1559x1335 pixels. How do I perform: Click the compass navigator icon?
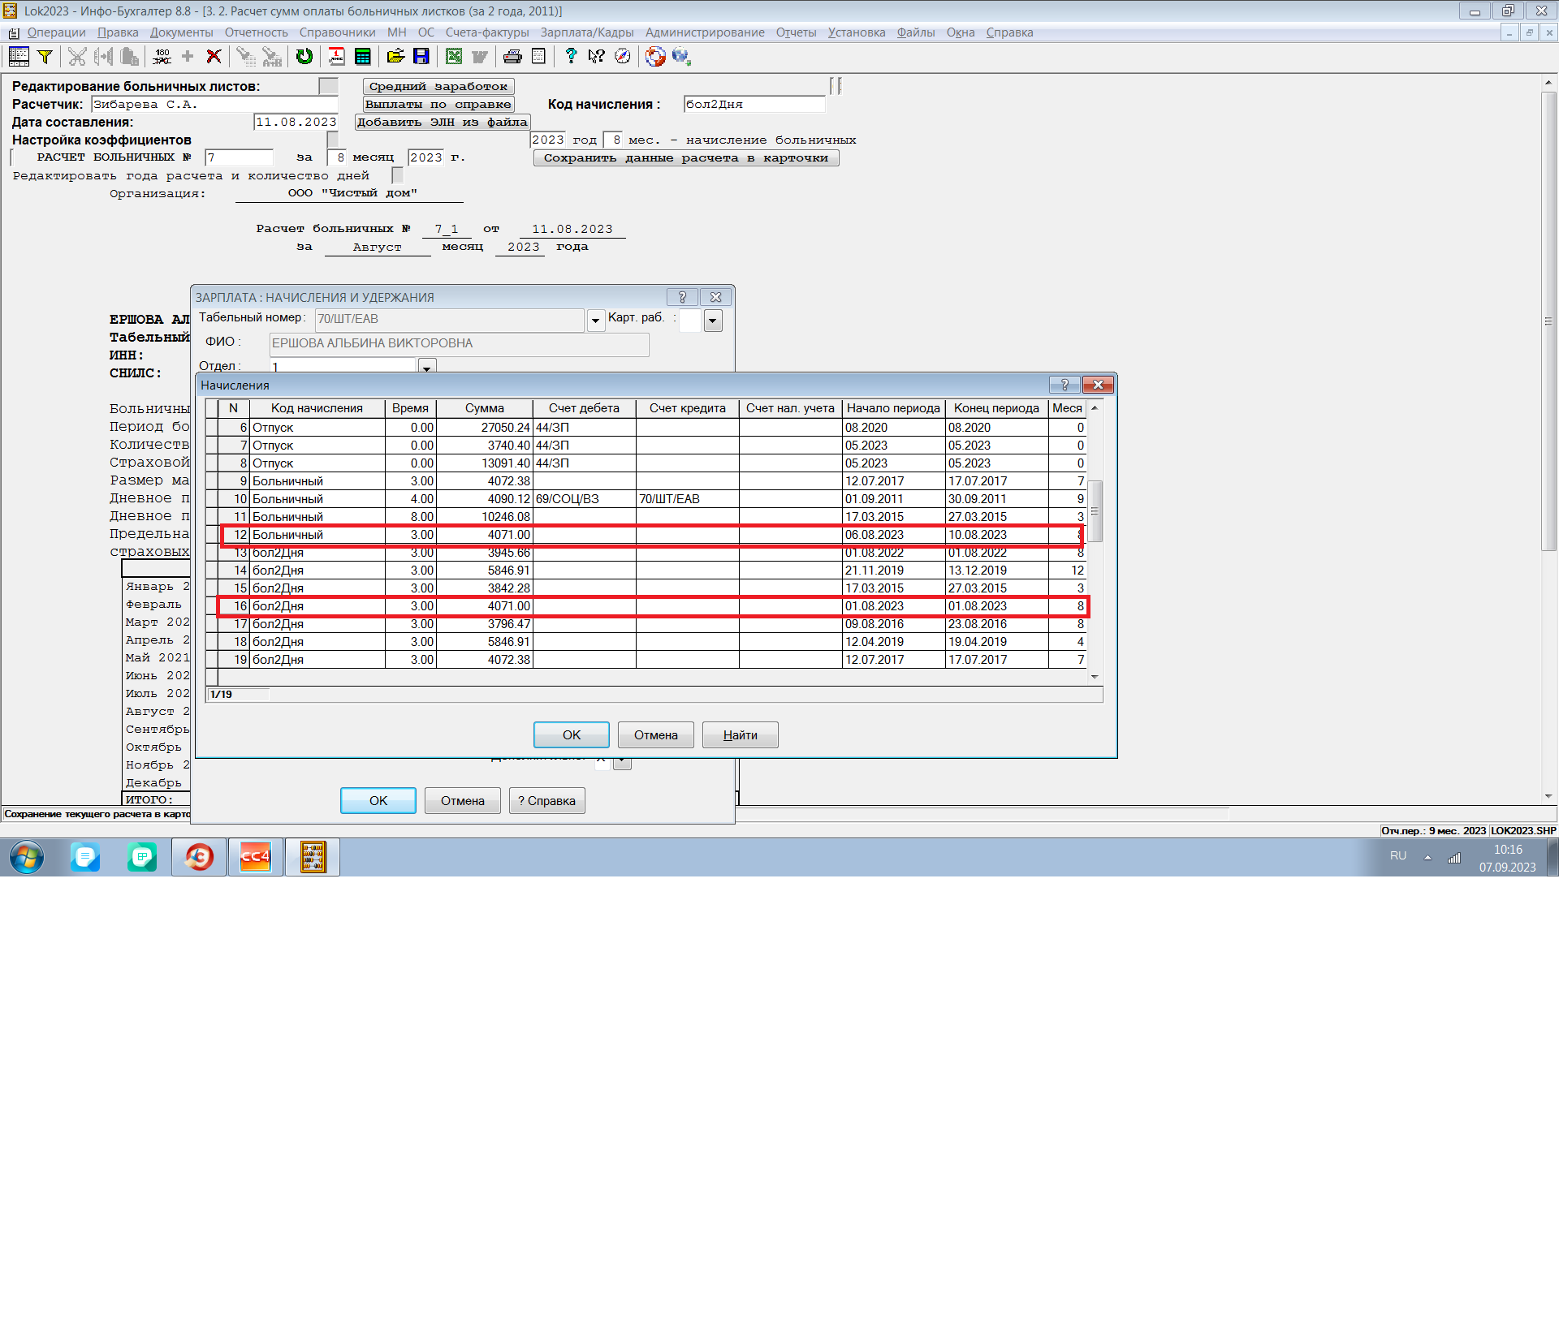tap(623, 56)
